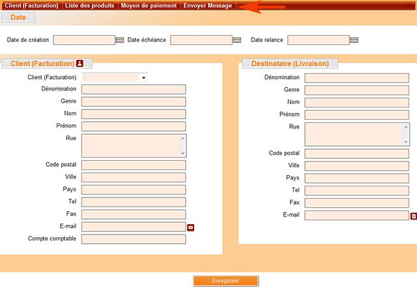Click the client Pays field
Screen dimensions: 417x288
pyautogui.click(x=134, y=190)
